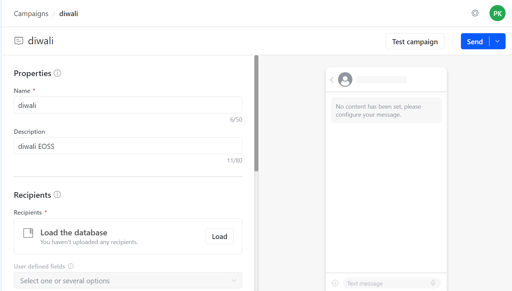Open the User defined fields dropdown
512x291 pixels.
[x=128, y=280]
